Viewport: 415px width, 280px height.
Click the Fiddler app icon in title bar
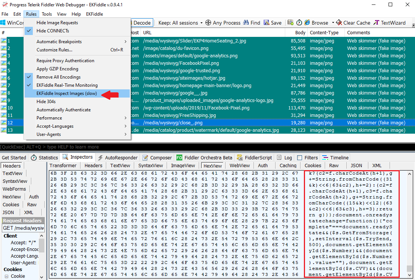4,4
